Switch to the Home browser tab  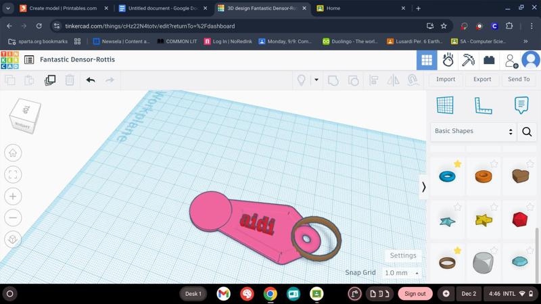360,8
